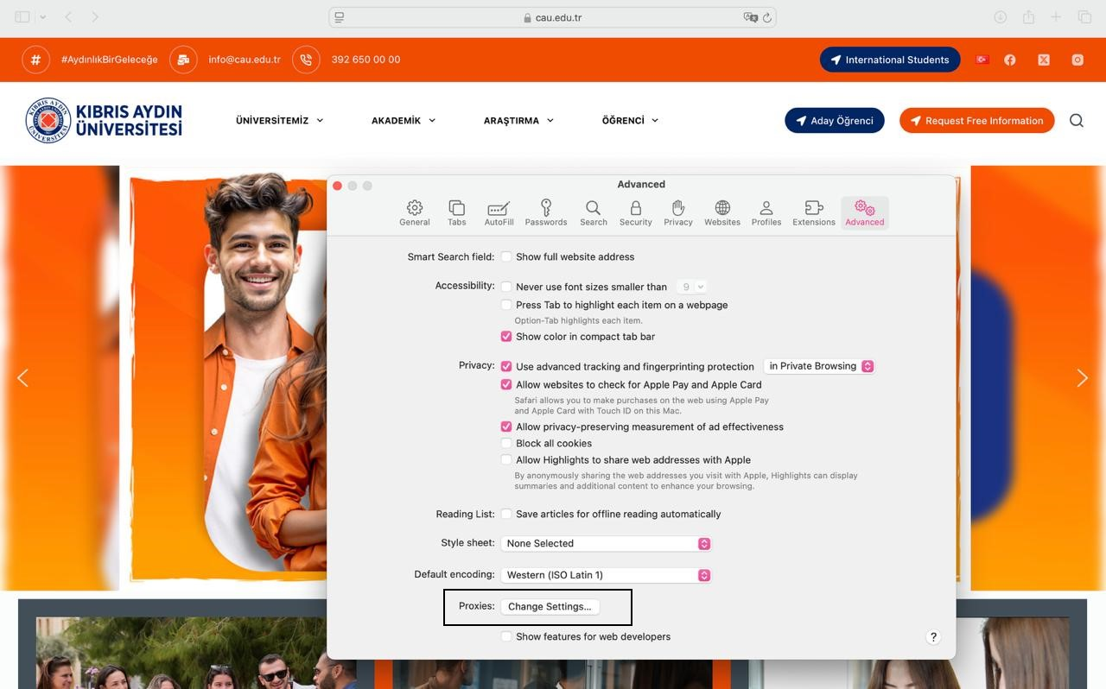
Task: Click the Proxies Change Settings button
Action: [x=550, y=606]
